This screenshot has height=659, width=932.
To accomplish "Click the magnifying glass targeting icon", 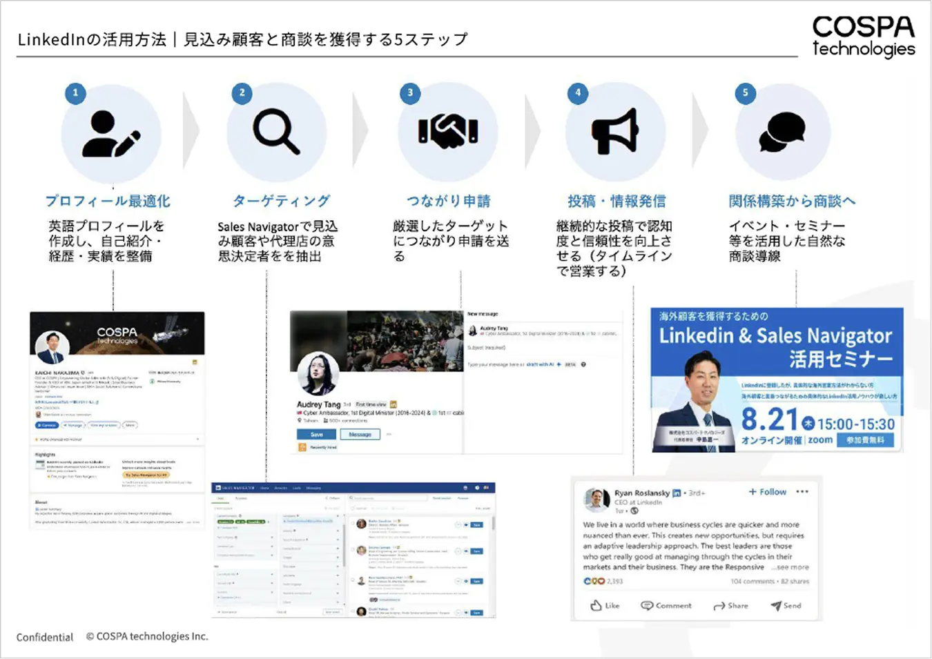I will click(x=276, y=131).
